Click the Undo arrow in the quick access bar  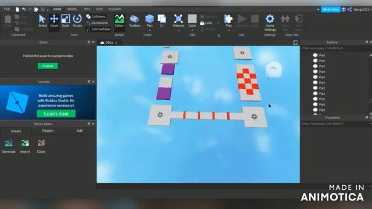pyautogui.click(x=24, y=9)
